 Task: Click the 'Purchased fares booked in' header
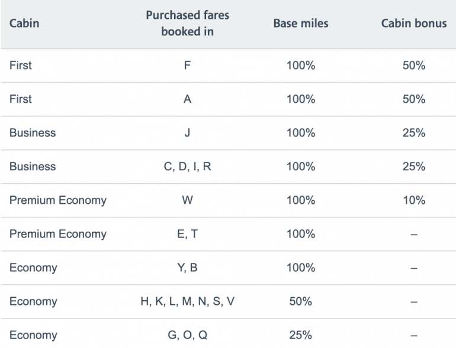[187, 24]
